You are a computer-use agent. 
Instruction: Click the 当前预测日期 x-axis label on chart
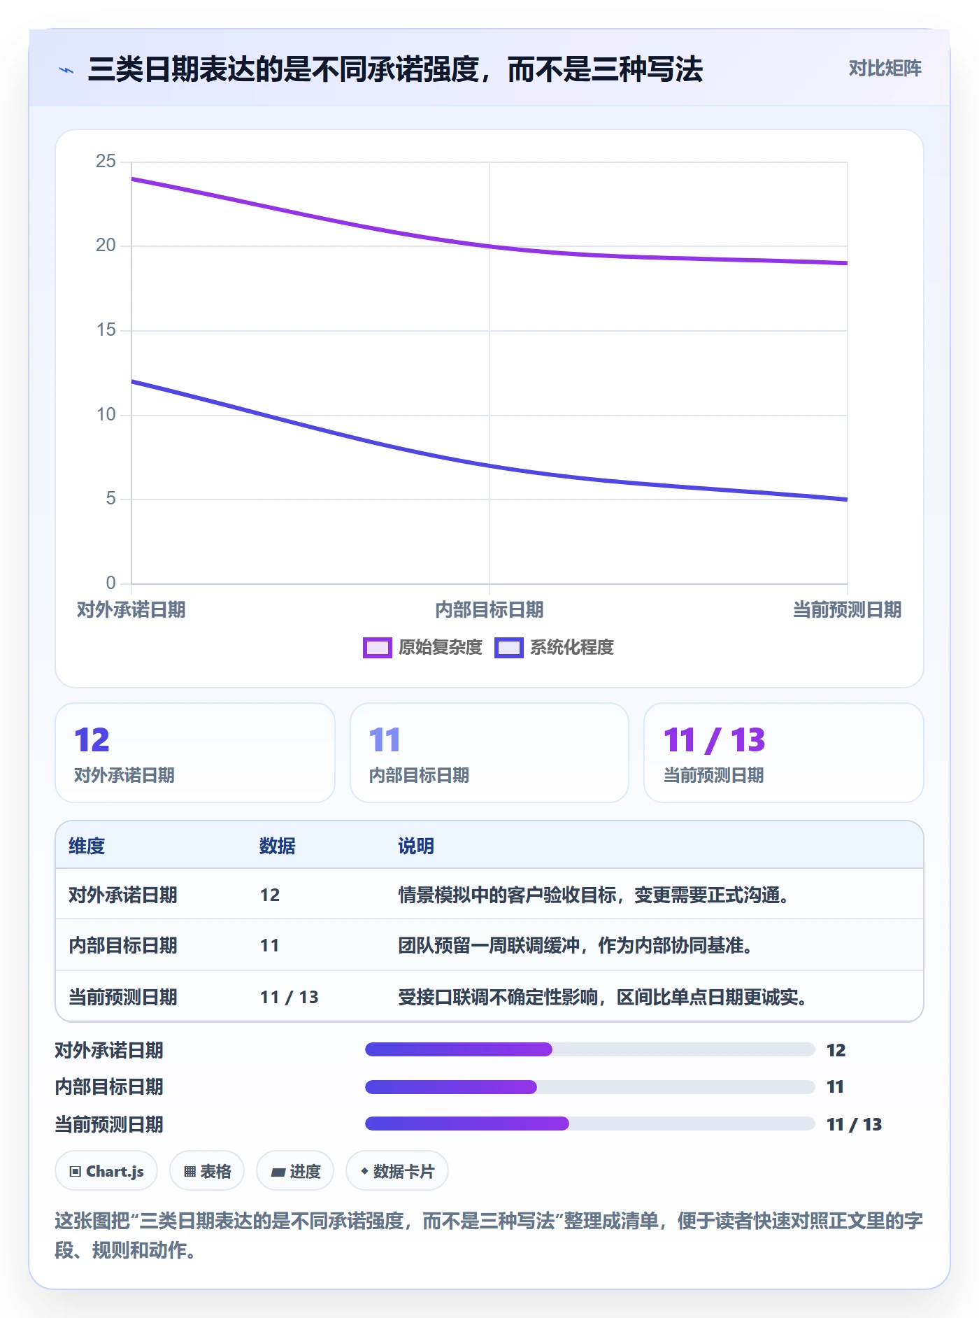(848, 610)
